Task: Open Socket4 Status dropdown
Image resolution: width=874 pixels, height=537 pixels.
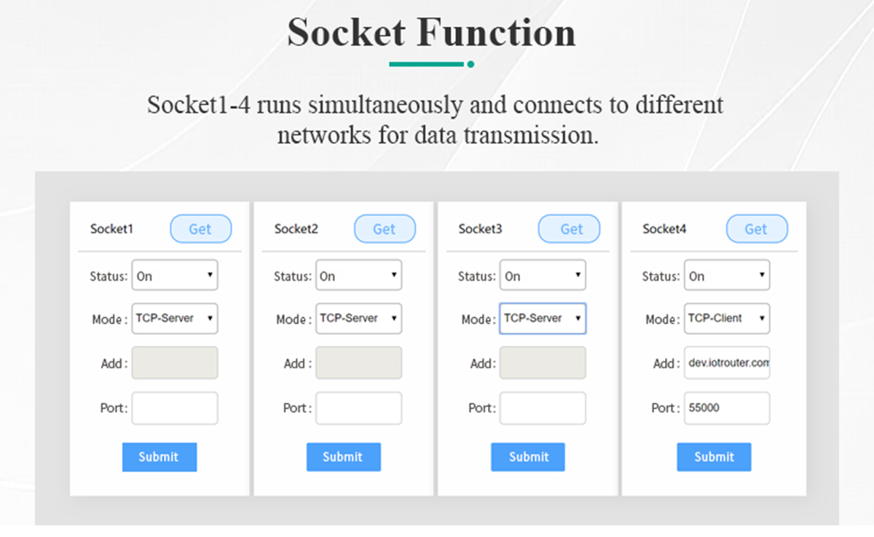Action: [727, 276]
